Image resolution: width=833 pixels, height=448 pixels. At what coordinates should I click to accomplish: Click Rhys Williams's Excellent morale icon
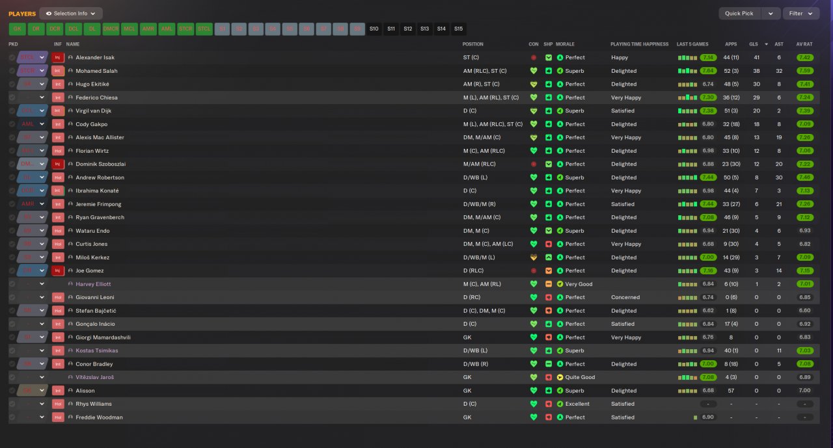pos(560,404)
